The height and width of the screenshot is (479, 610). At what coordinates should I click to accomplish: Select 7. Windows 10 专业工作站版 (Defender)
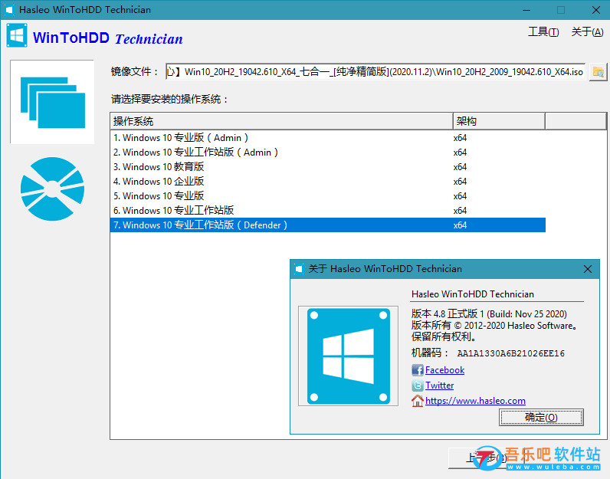(327, 225)
